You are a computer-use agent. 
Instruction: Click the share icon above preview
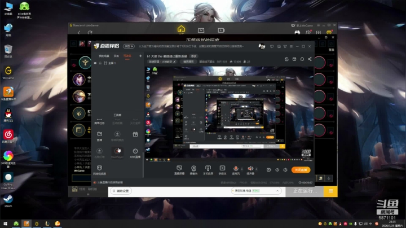(310, 59)
